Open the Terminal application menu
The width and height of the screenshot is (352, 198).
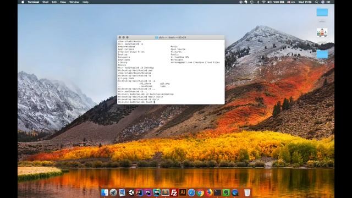tap(34, 2)
